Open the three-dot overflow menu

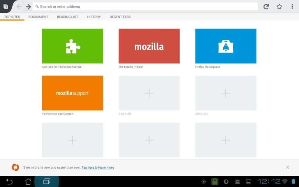click(x=292, y=7)
